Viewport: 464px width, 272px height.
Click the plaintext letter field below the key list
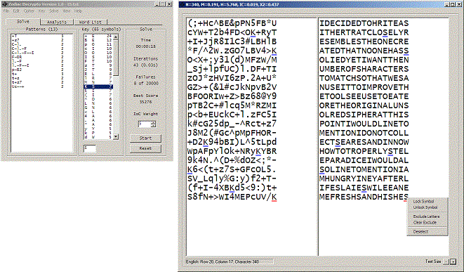click(x=90, y=148)
